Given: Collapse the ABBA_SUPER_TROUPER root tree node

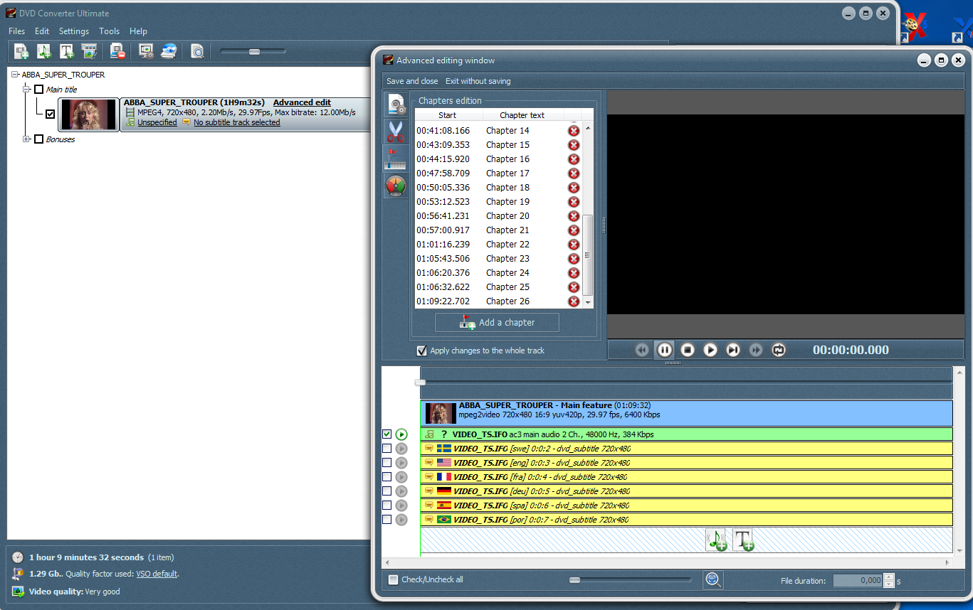Looking at the screenshot, I should point(16,75).
